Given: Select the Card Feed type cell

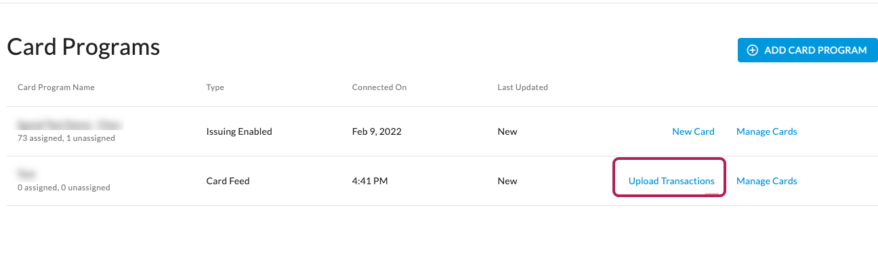Looking at the screenshot, I should click(x=228, y=181).
